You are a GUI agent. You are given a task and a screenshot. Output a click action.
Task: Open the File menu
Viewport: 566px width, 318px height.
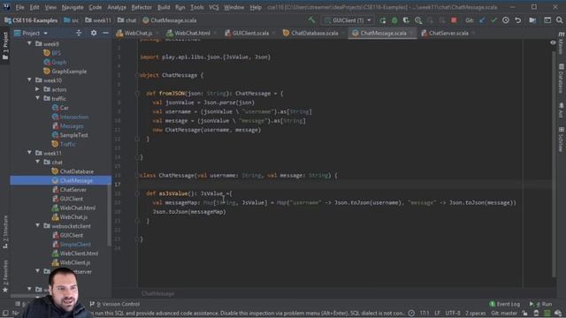[19, 7]
